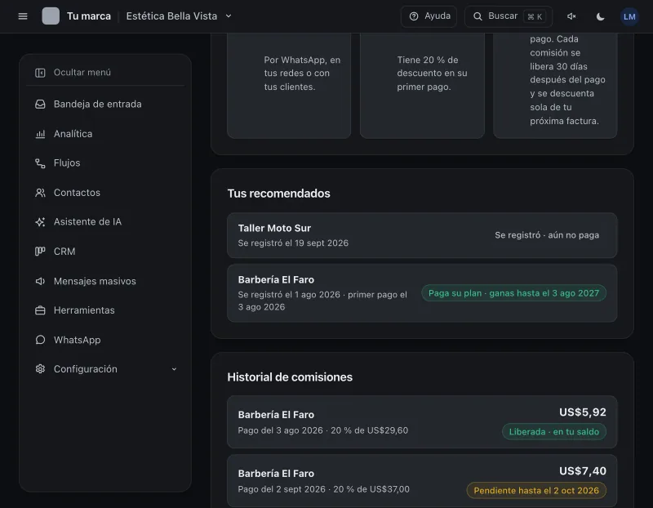Click the Tu marca logo square
Image resolution: width=653 pixels, height=508 pixels.
pyautogui.click(x=51, y=16)
